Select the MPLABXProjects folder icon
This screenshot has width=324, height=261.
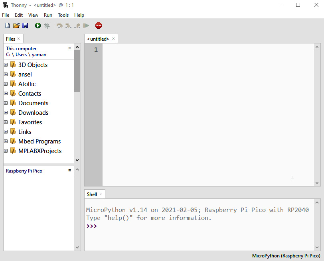click(13, 151)
